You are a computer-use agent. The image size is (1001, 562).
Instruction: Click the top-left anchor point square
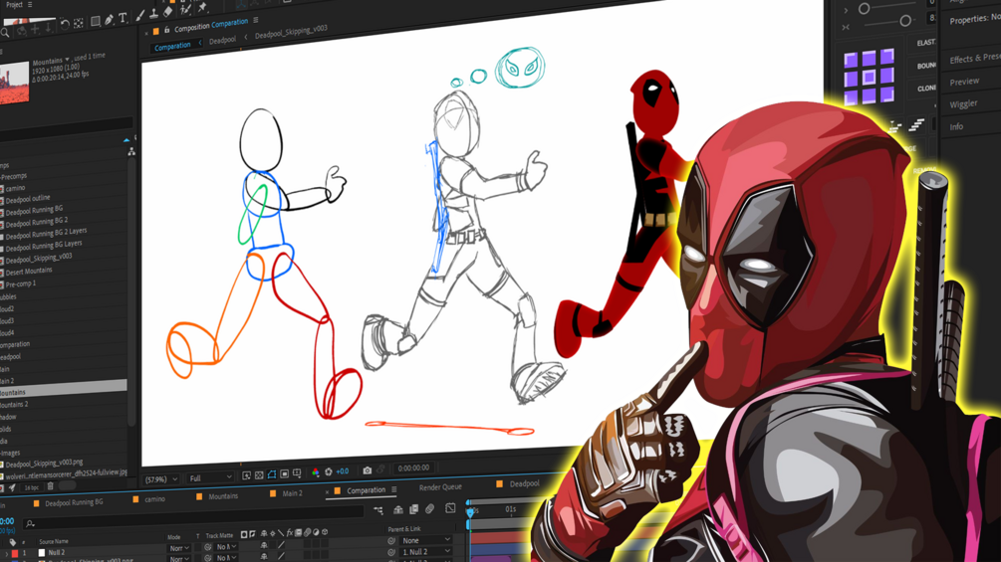click(x=851, y=61)
